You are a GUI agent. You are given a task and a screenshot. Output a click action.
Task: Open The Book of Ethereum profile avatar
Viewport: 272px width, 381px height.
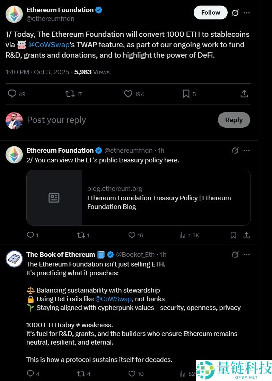pos(14,259)
